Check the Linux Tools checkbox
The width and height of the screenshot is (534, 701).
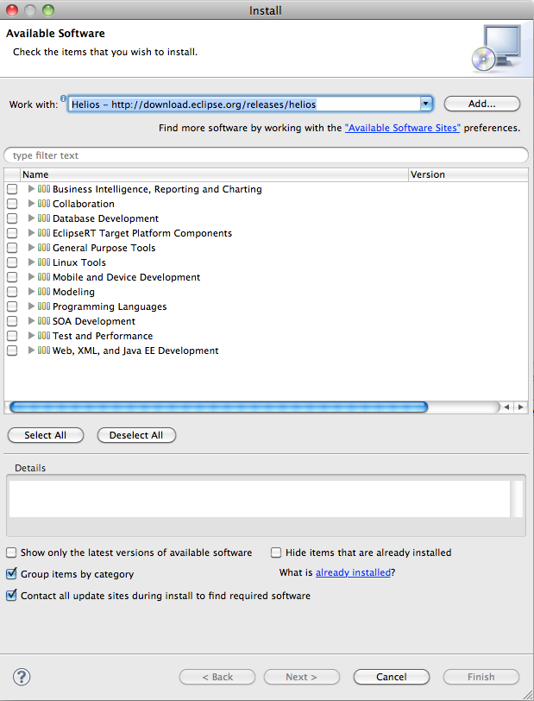[12, 262]
